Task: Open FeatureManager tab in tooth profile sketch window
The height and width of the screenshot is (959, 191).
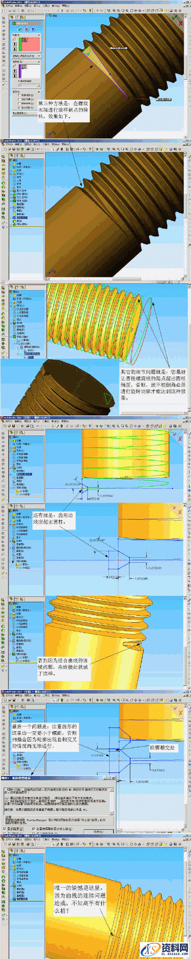Action: 11,506
